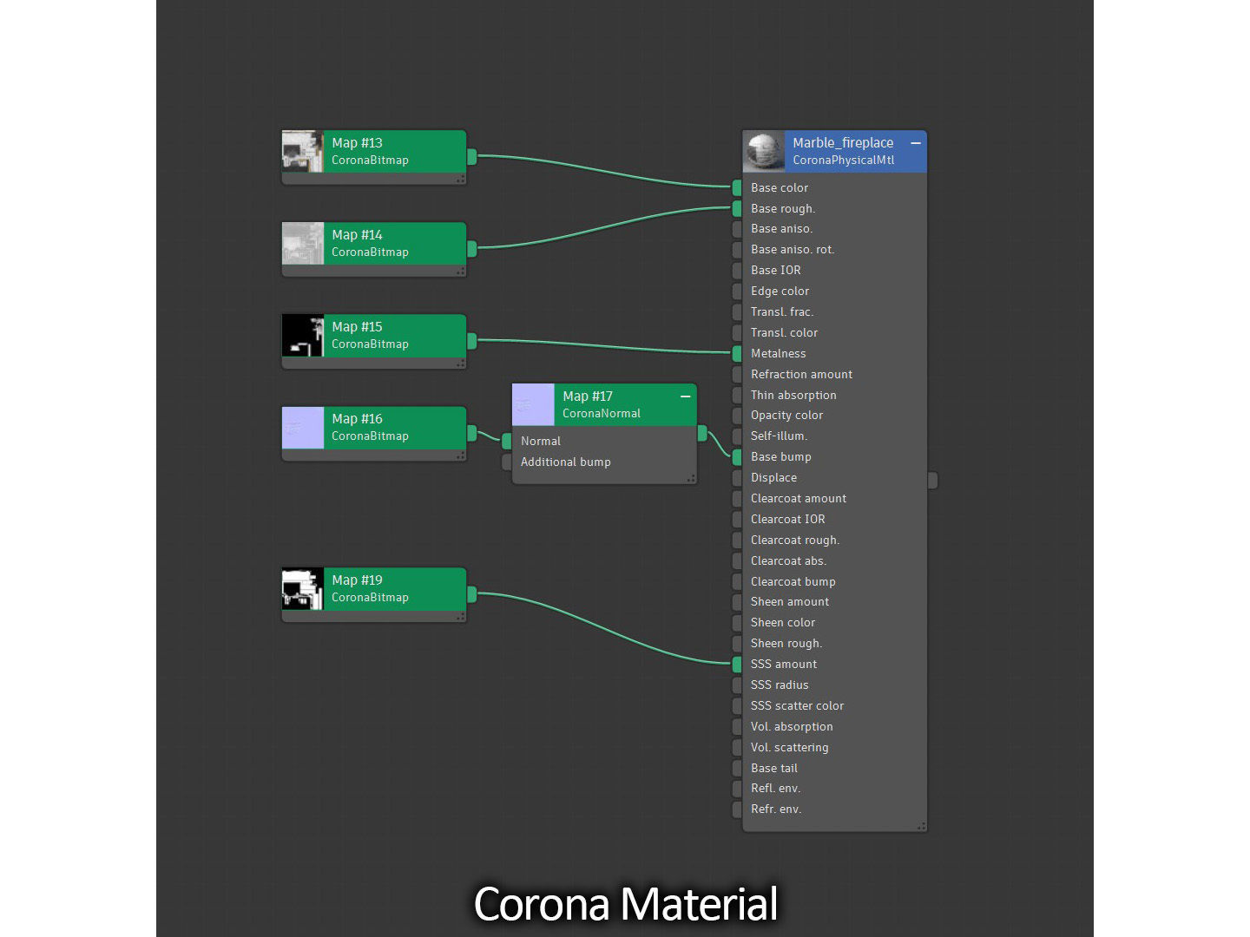Click the SSS amount input socket
This screenshot has height=937, width=1250.
pos(737,665)
